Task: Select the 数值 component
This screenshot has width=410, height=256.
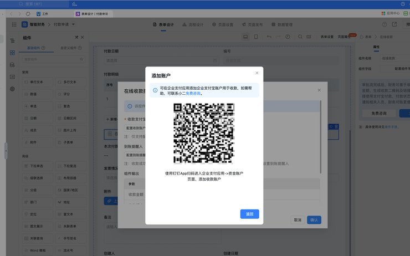Action: [x=37, y=94]
